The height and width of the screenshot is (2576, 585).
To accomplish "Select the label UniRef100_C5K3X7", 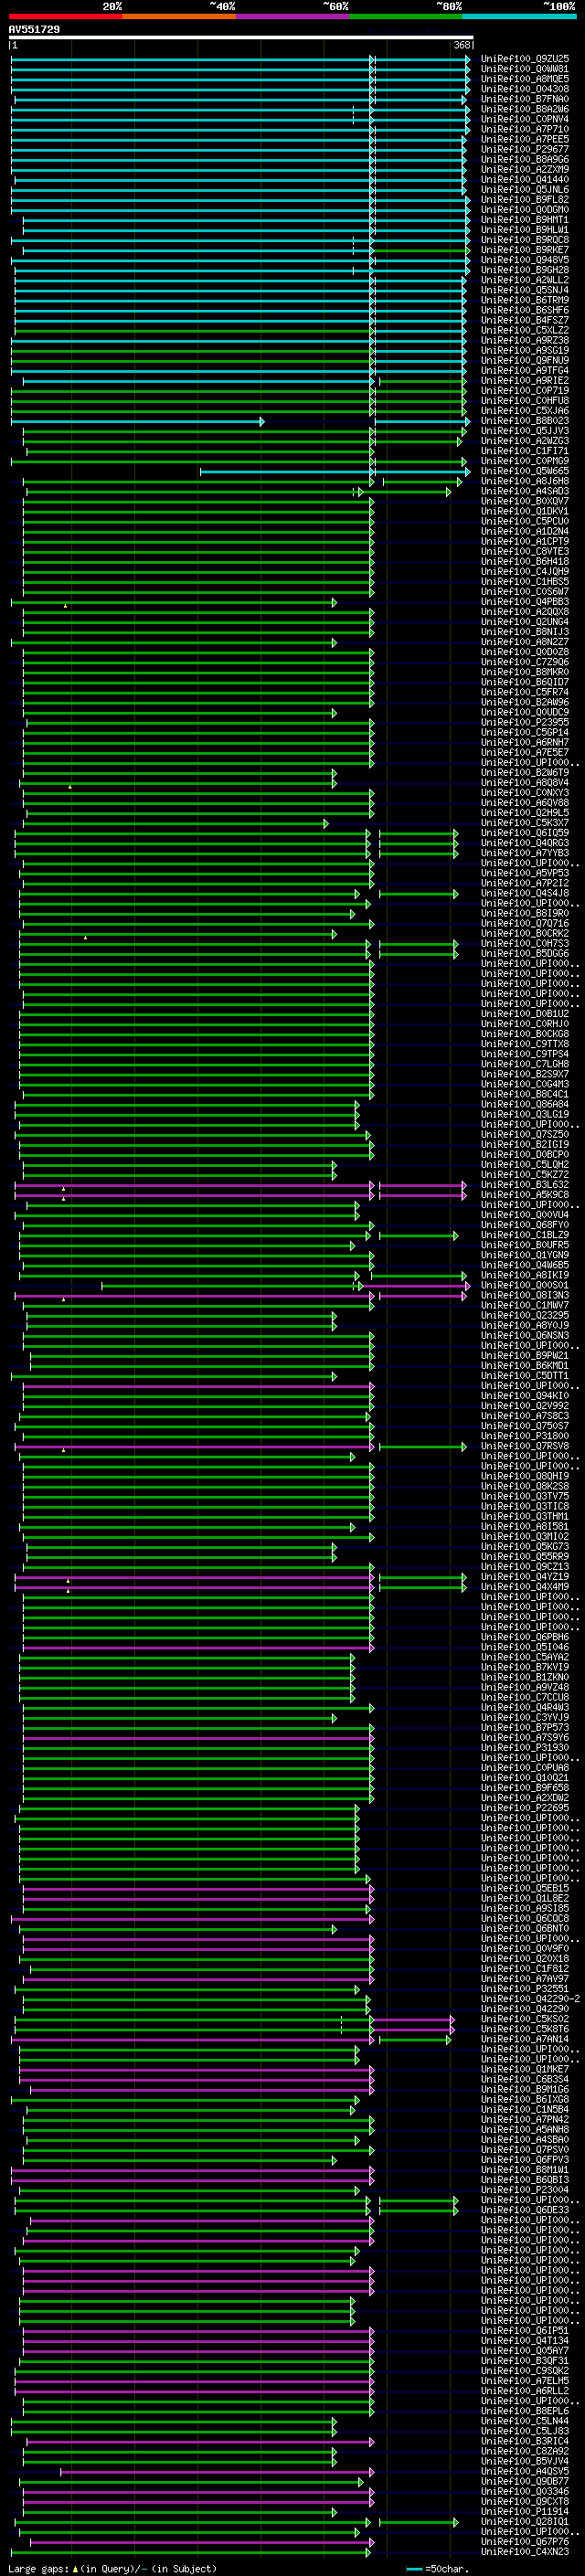I will tap(525, 823).
